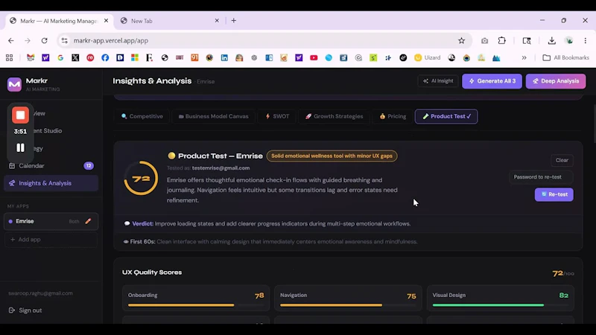Viewport: 596px width, 335px height.
Task: Open YouTube bookmark icon
Action: [314, 58]
